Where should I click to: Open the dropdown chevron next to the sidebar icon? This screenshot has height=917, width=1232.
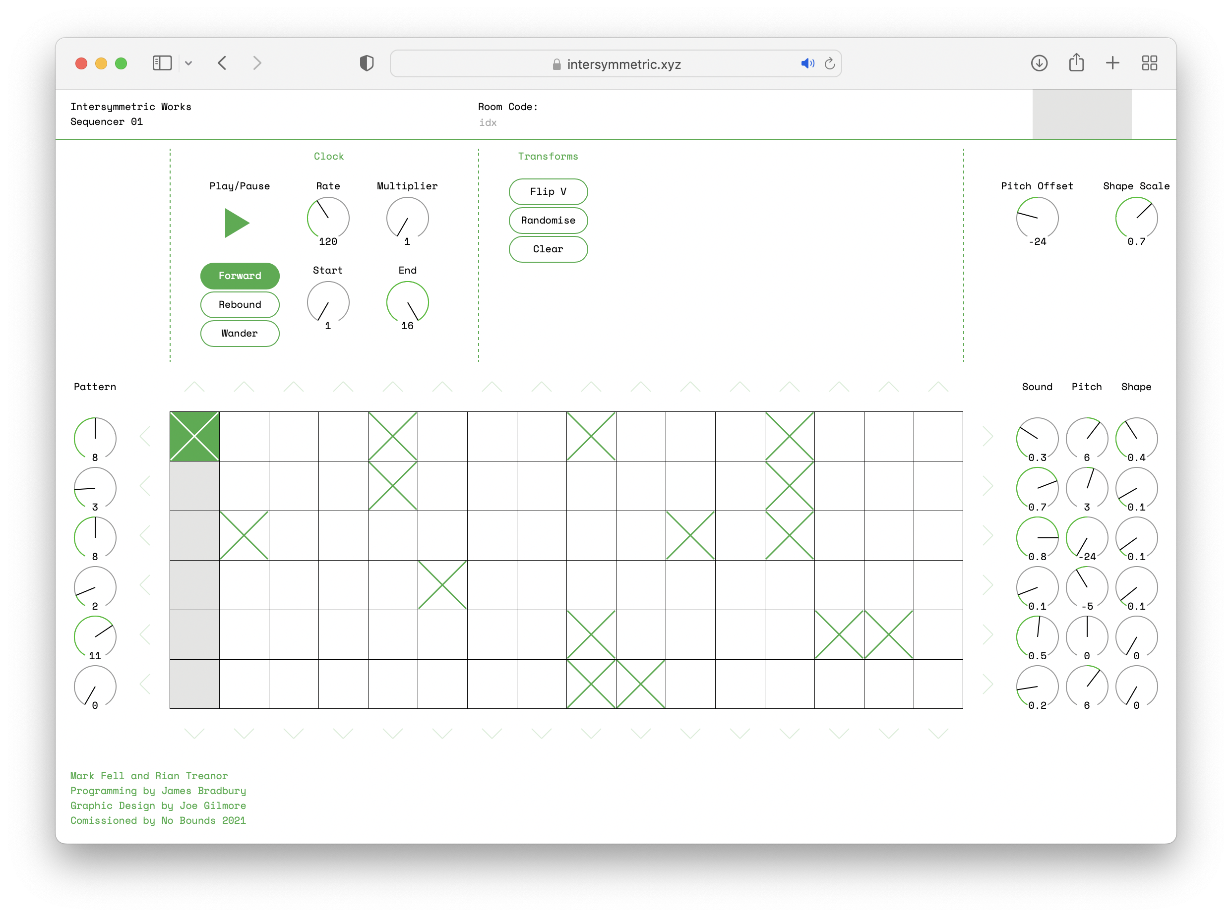click(189, 63)
